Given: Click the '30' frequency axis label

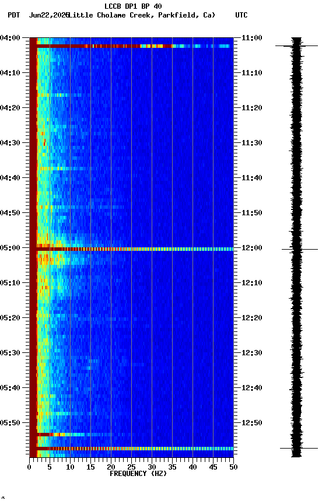Looking at the screenshot, I should pyautogui.click(x=152, y=467).
